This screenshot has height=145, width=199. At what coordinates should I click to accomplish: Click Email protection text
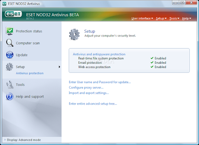point(90,63)
